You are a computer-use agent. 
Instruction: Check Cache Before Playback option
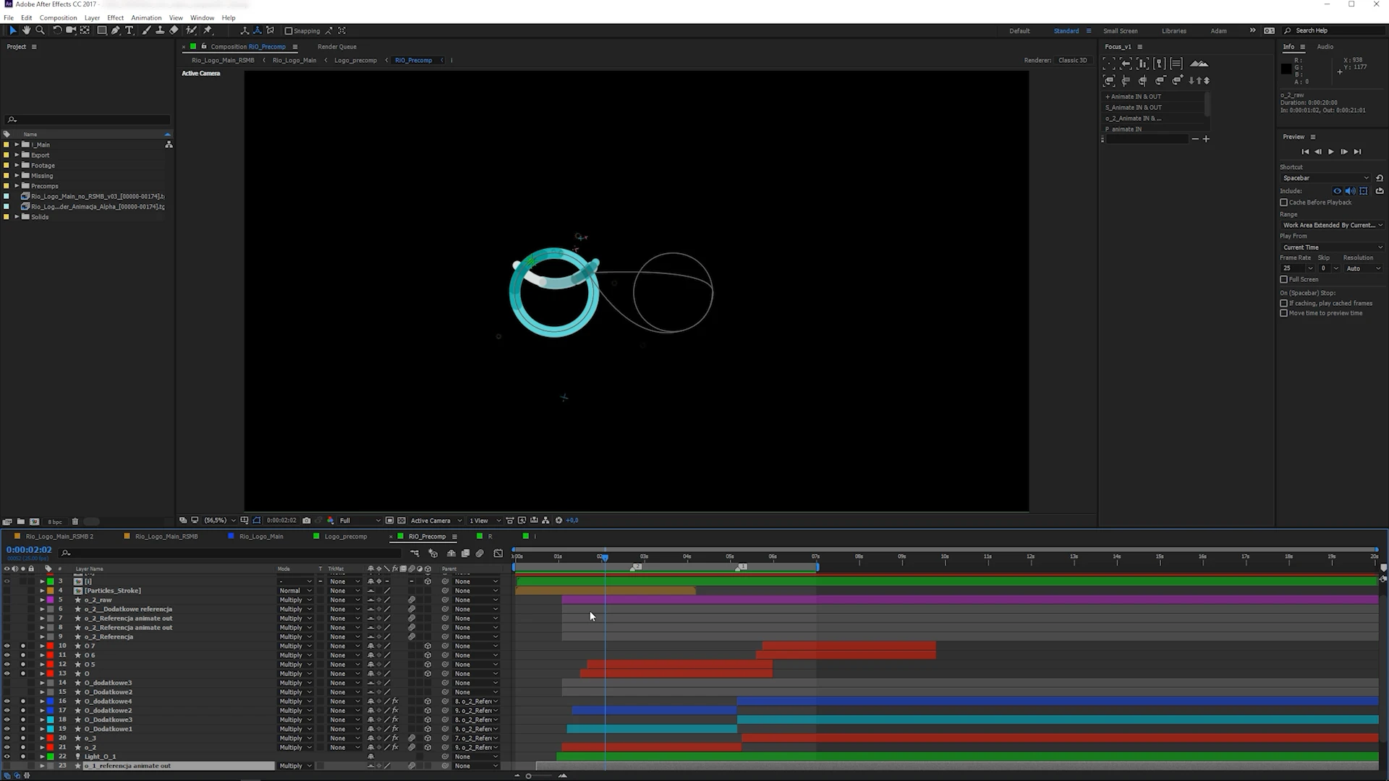1284,202
